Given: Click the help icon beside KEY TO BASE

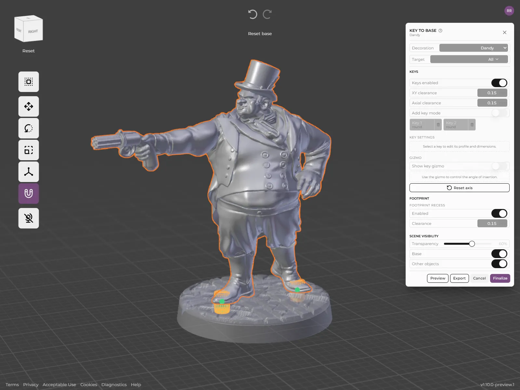Looking at the screenshot, I should click(x=440, y=31).
